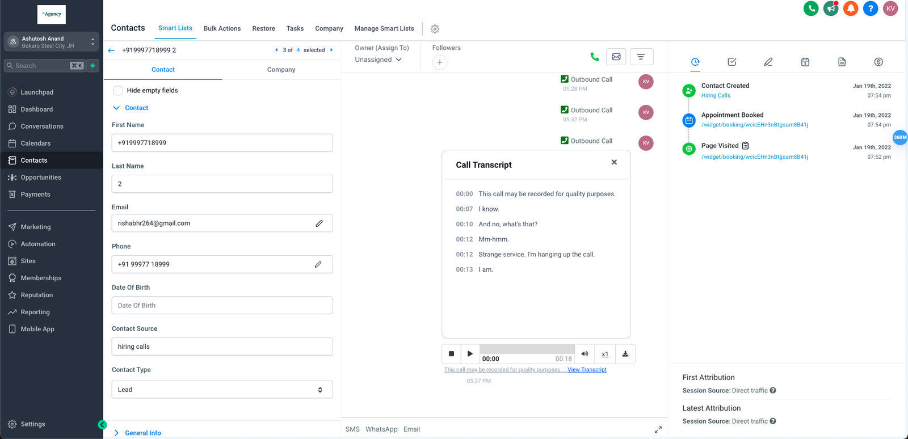
Task: Click the audio playback progress bar
Action: coord(527,349)
